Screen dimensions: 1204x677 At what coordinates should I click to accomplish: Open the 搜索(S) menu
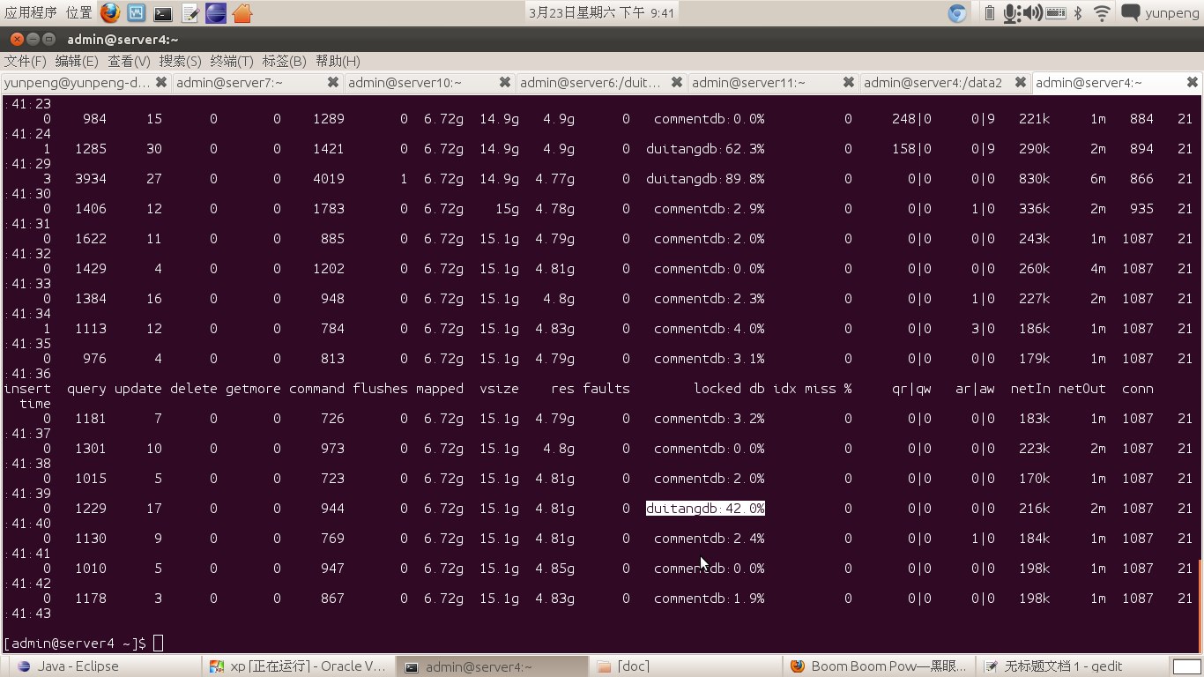click(181, 61)
